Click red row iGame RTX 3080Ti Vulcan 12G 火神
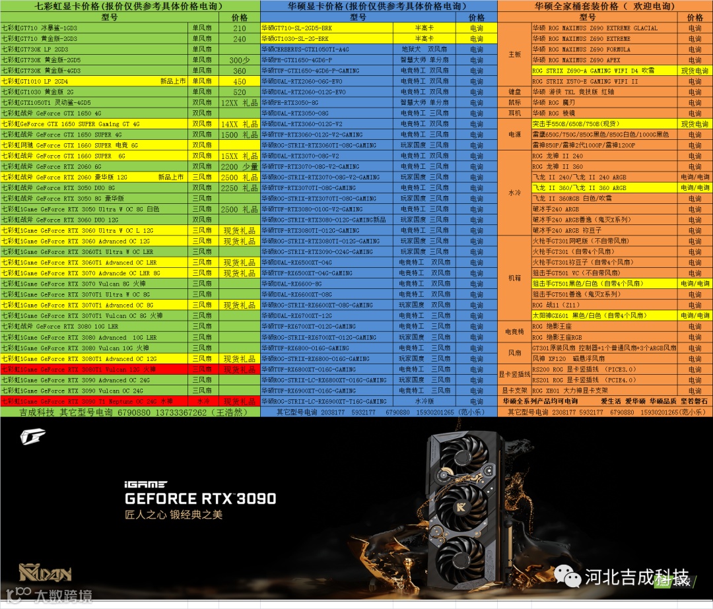713x609 pixels. click(x=130, y=369)
